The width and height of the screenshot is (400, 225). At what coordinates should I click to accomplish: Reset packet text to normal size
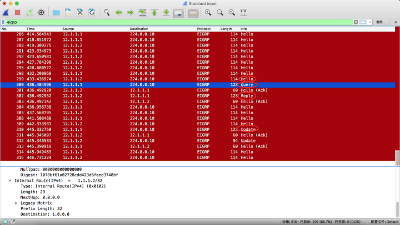(232, 13)
